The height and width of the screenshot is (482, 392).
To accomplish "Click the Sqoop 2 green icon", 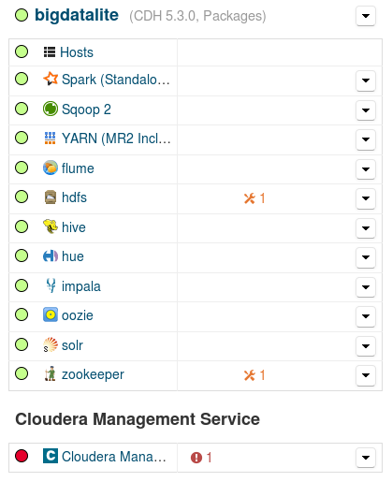I will coord(51,109).
